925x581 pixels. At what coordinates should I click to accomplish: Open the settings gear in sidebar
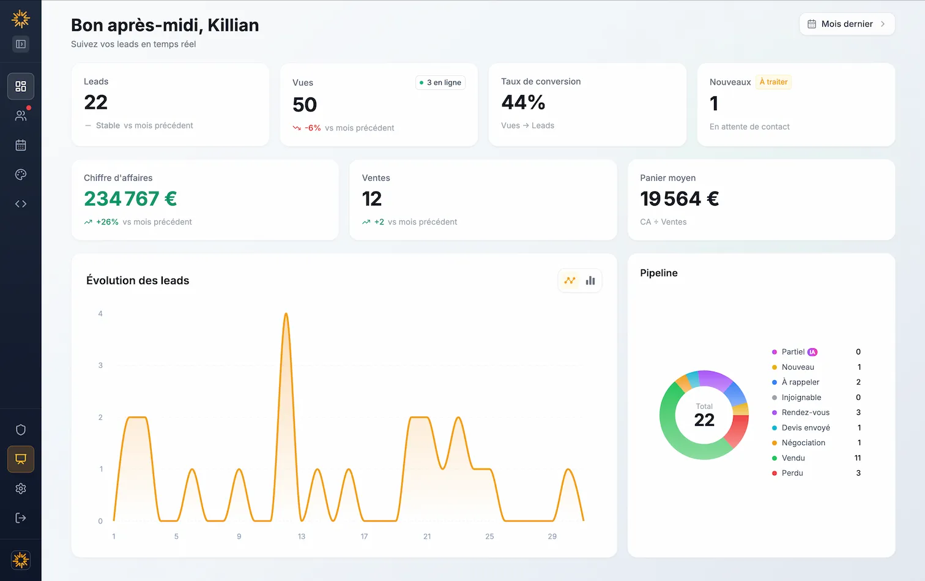click(x=21, y=489)
